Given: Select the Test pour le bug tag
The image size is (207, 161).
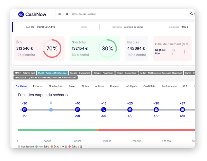Looking at the screenshot, I should (46, 77).
